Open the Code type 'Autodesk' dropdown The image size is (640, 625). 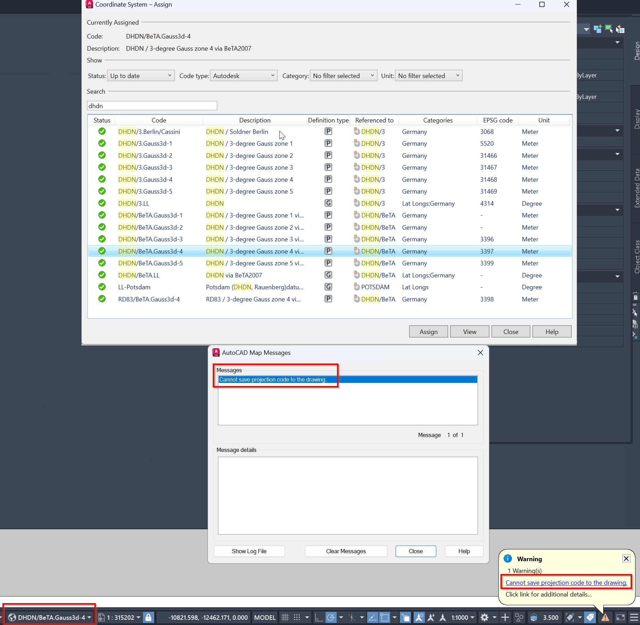coord(244,75)
